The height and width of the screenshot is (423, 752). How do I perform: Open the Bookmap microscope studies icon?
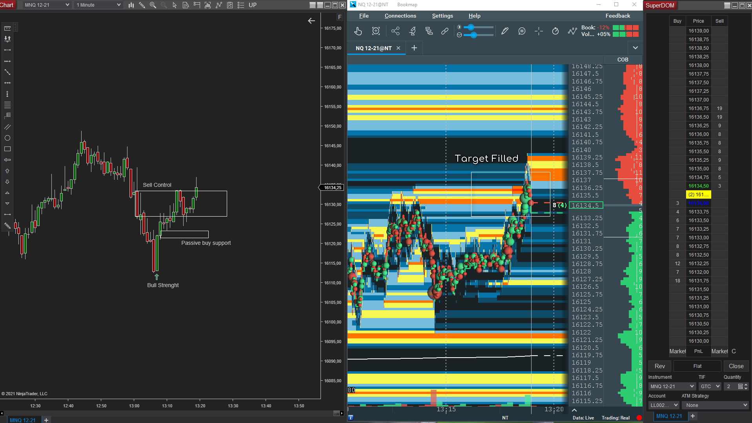(412, 31)
